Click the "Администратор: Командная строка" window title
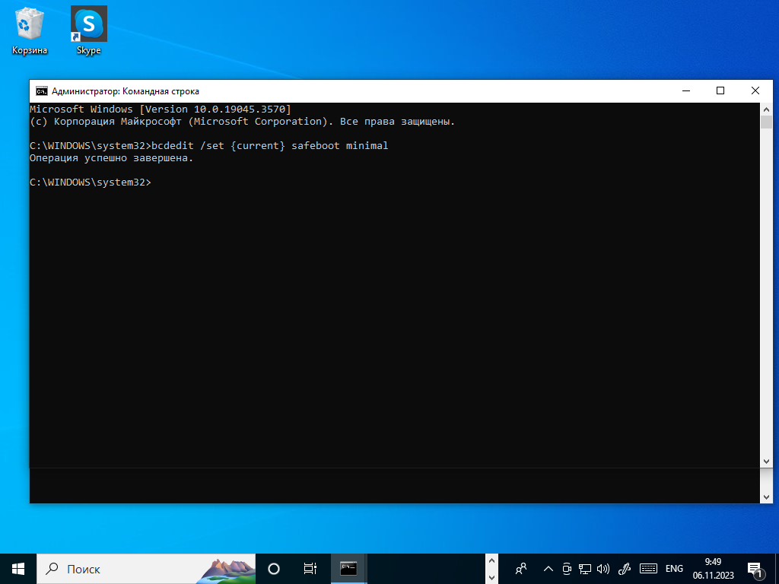 126,91
